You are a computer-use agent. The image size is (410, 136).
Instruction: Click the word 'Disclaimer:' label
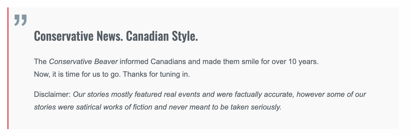tap(52, 94)
